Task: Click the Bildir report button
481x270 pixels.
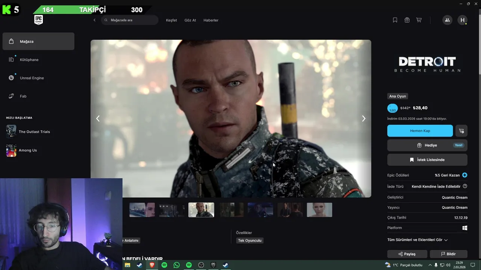Action: point(449,254)
